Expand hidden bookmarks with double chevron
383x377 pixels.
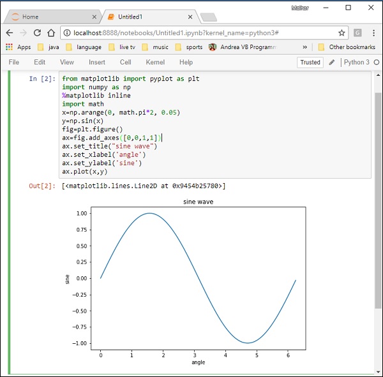pyautogui.click(x=304, y=47)
